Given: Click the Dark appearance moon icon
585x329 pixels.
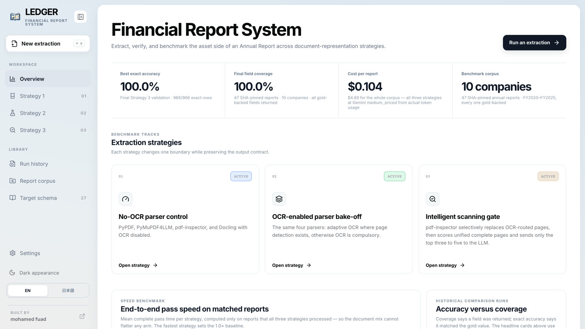Looking at the screenshot, I should click(x=12, y=273).
